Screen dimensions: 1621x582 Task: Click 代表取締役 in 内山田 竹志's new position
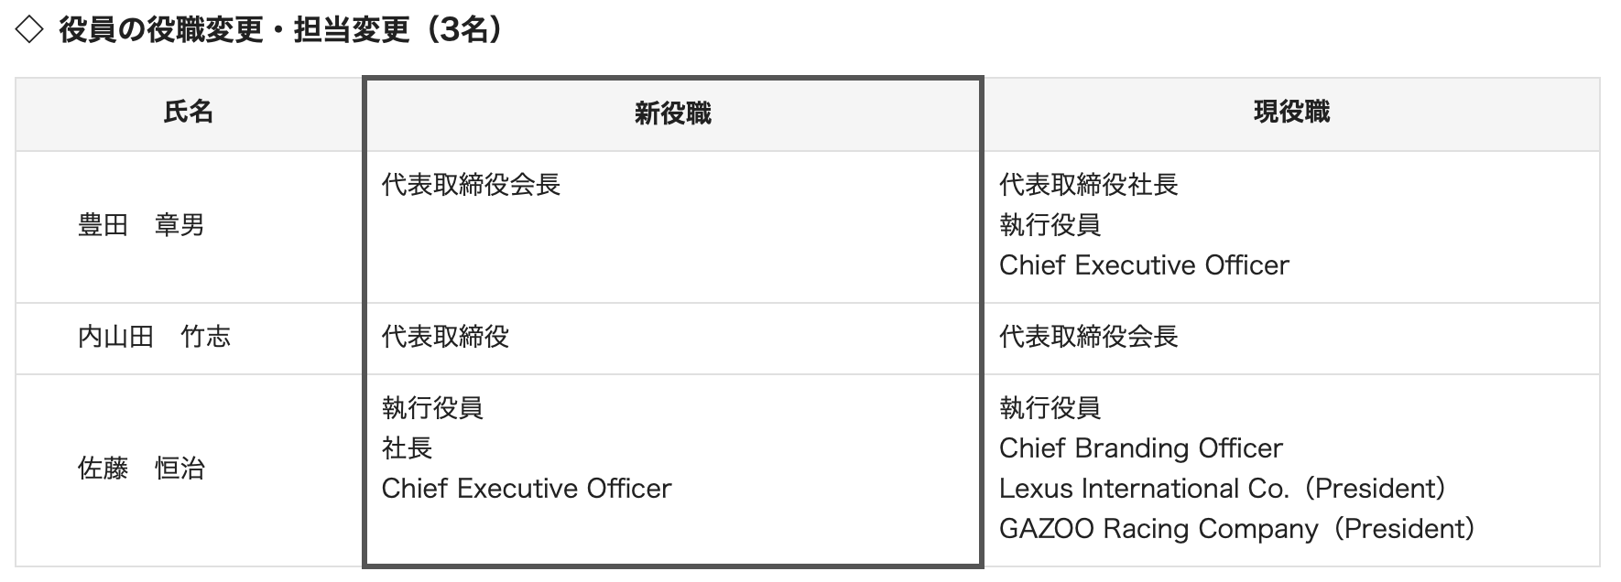445,337
